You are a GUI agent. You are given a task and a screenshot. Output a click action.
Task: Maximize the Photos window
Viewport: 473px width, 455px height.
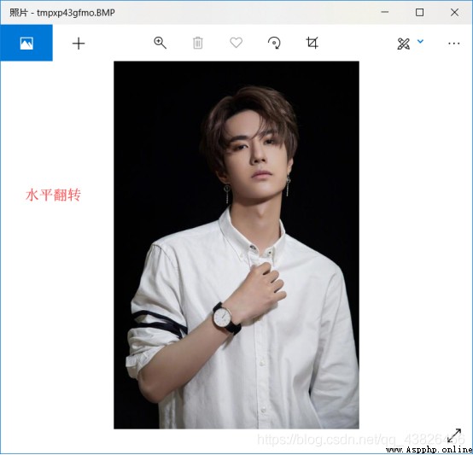click(x=419, y=12)
